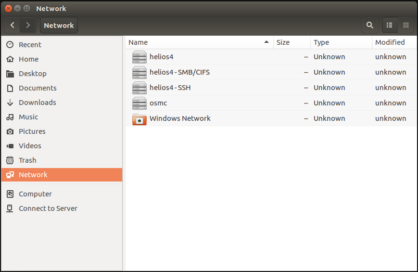This screenshot has height=272, width=418.
Task: Select the helios4 - SSH entry
Action: click(x=271, y=88)
